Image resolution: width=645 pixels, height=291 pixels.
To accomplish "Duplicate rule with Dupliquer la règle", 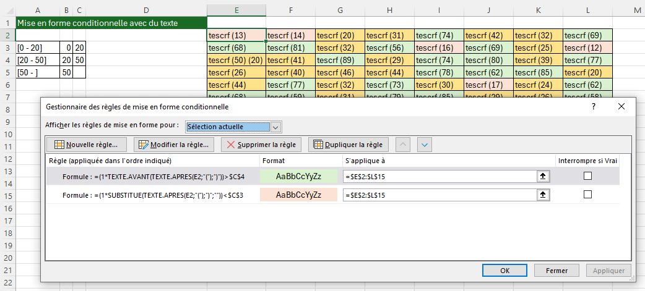I will (x=348, y=145).
